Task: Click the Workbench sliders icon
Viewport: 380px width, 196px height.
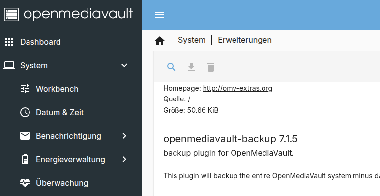Action: [x=25, y=89]
